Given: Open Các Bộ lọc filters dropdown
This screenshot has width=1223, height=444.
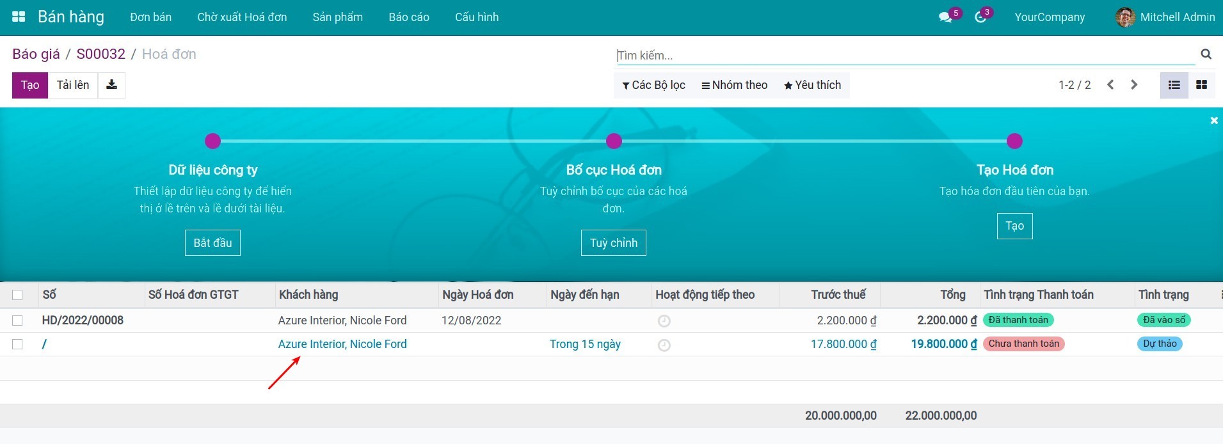Looking at the screenshot, I should pos(653,85).
